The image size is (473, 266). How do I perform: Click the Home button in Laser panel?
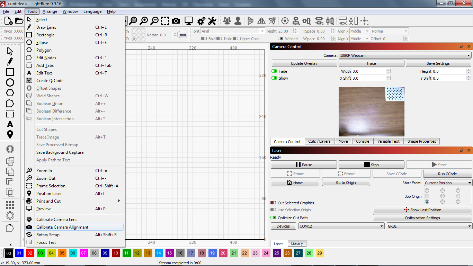pos(295,183)
